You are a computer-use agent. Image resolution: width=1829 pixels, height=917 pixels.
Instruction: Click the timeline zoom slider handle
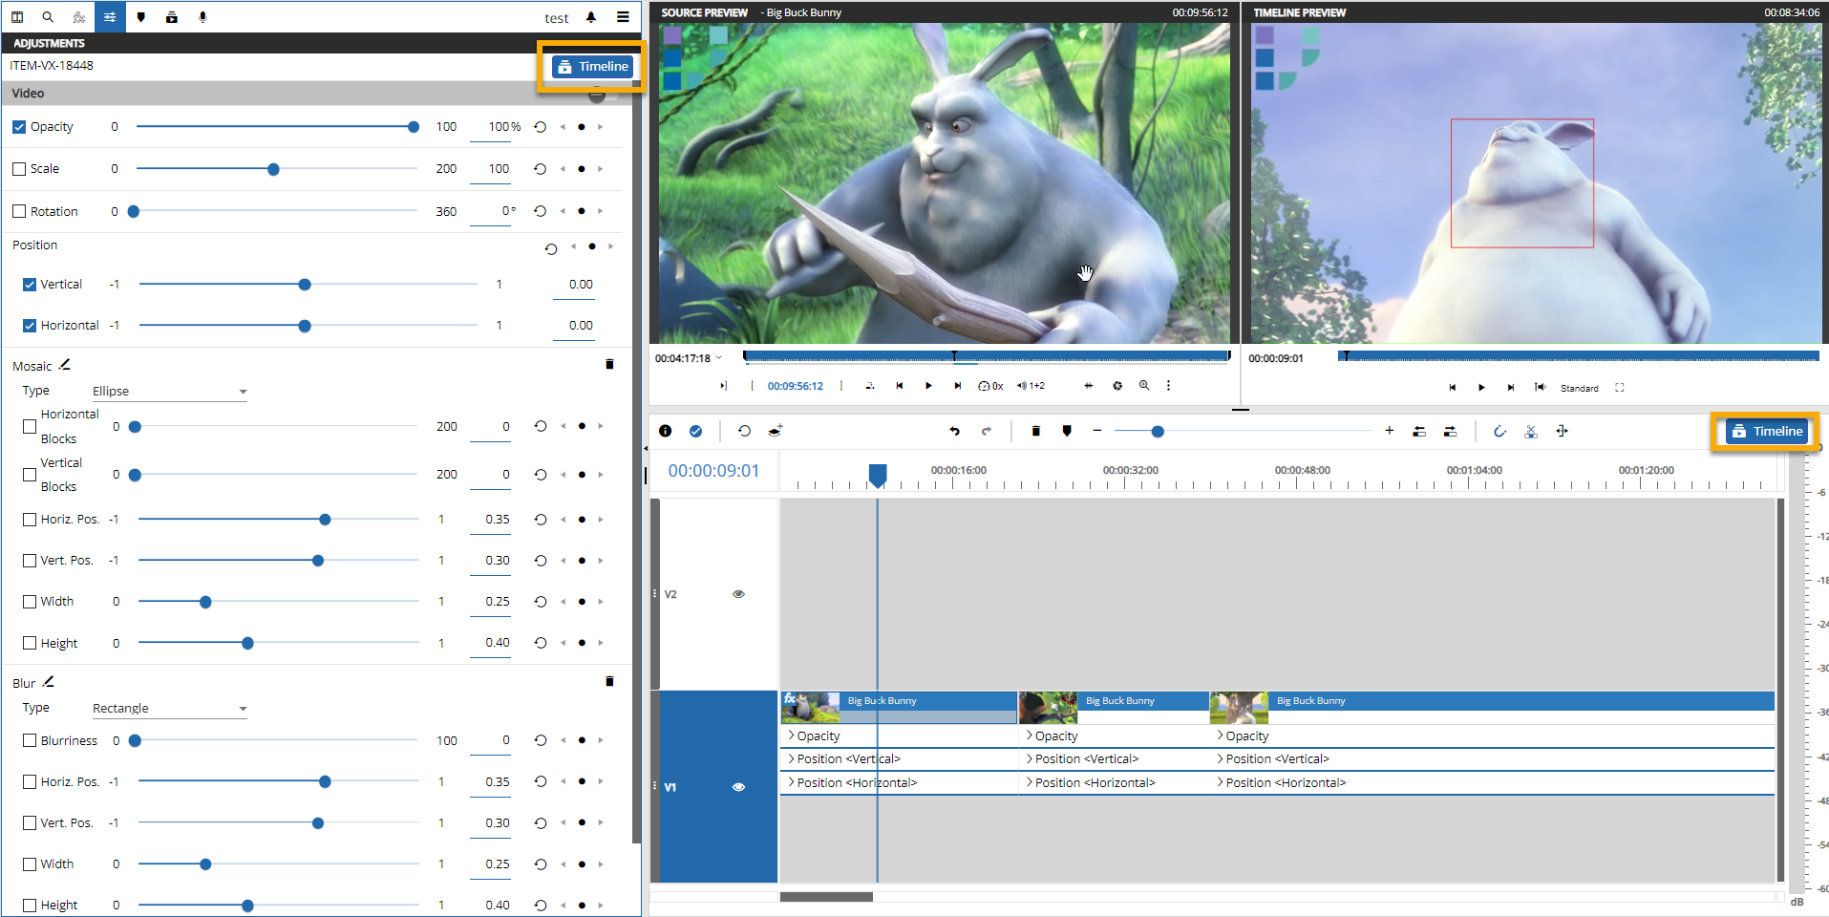coord(1158,432)
